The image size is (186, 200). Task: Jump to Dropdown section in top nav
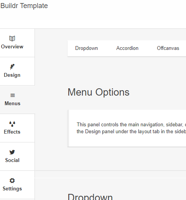click(x=86, y=48)
